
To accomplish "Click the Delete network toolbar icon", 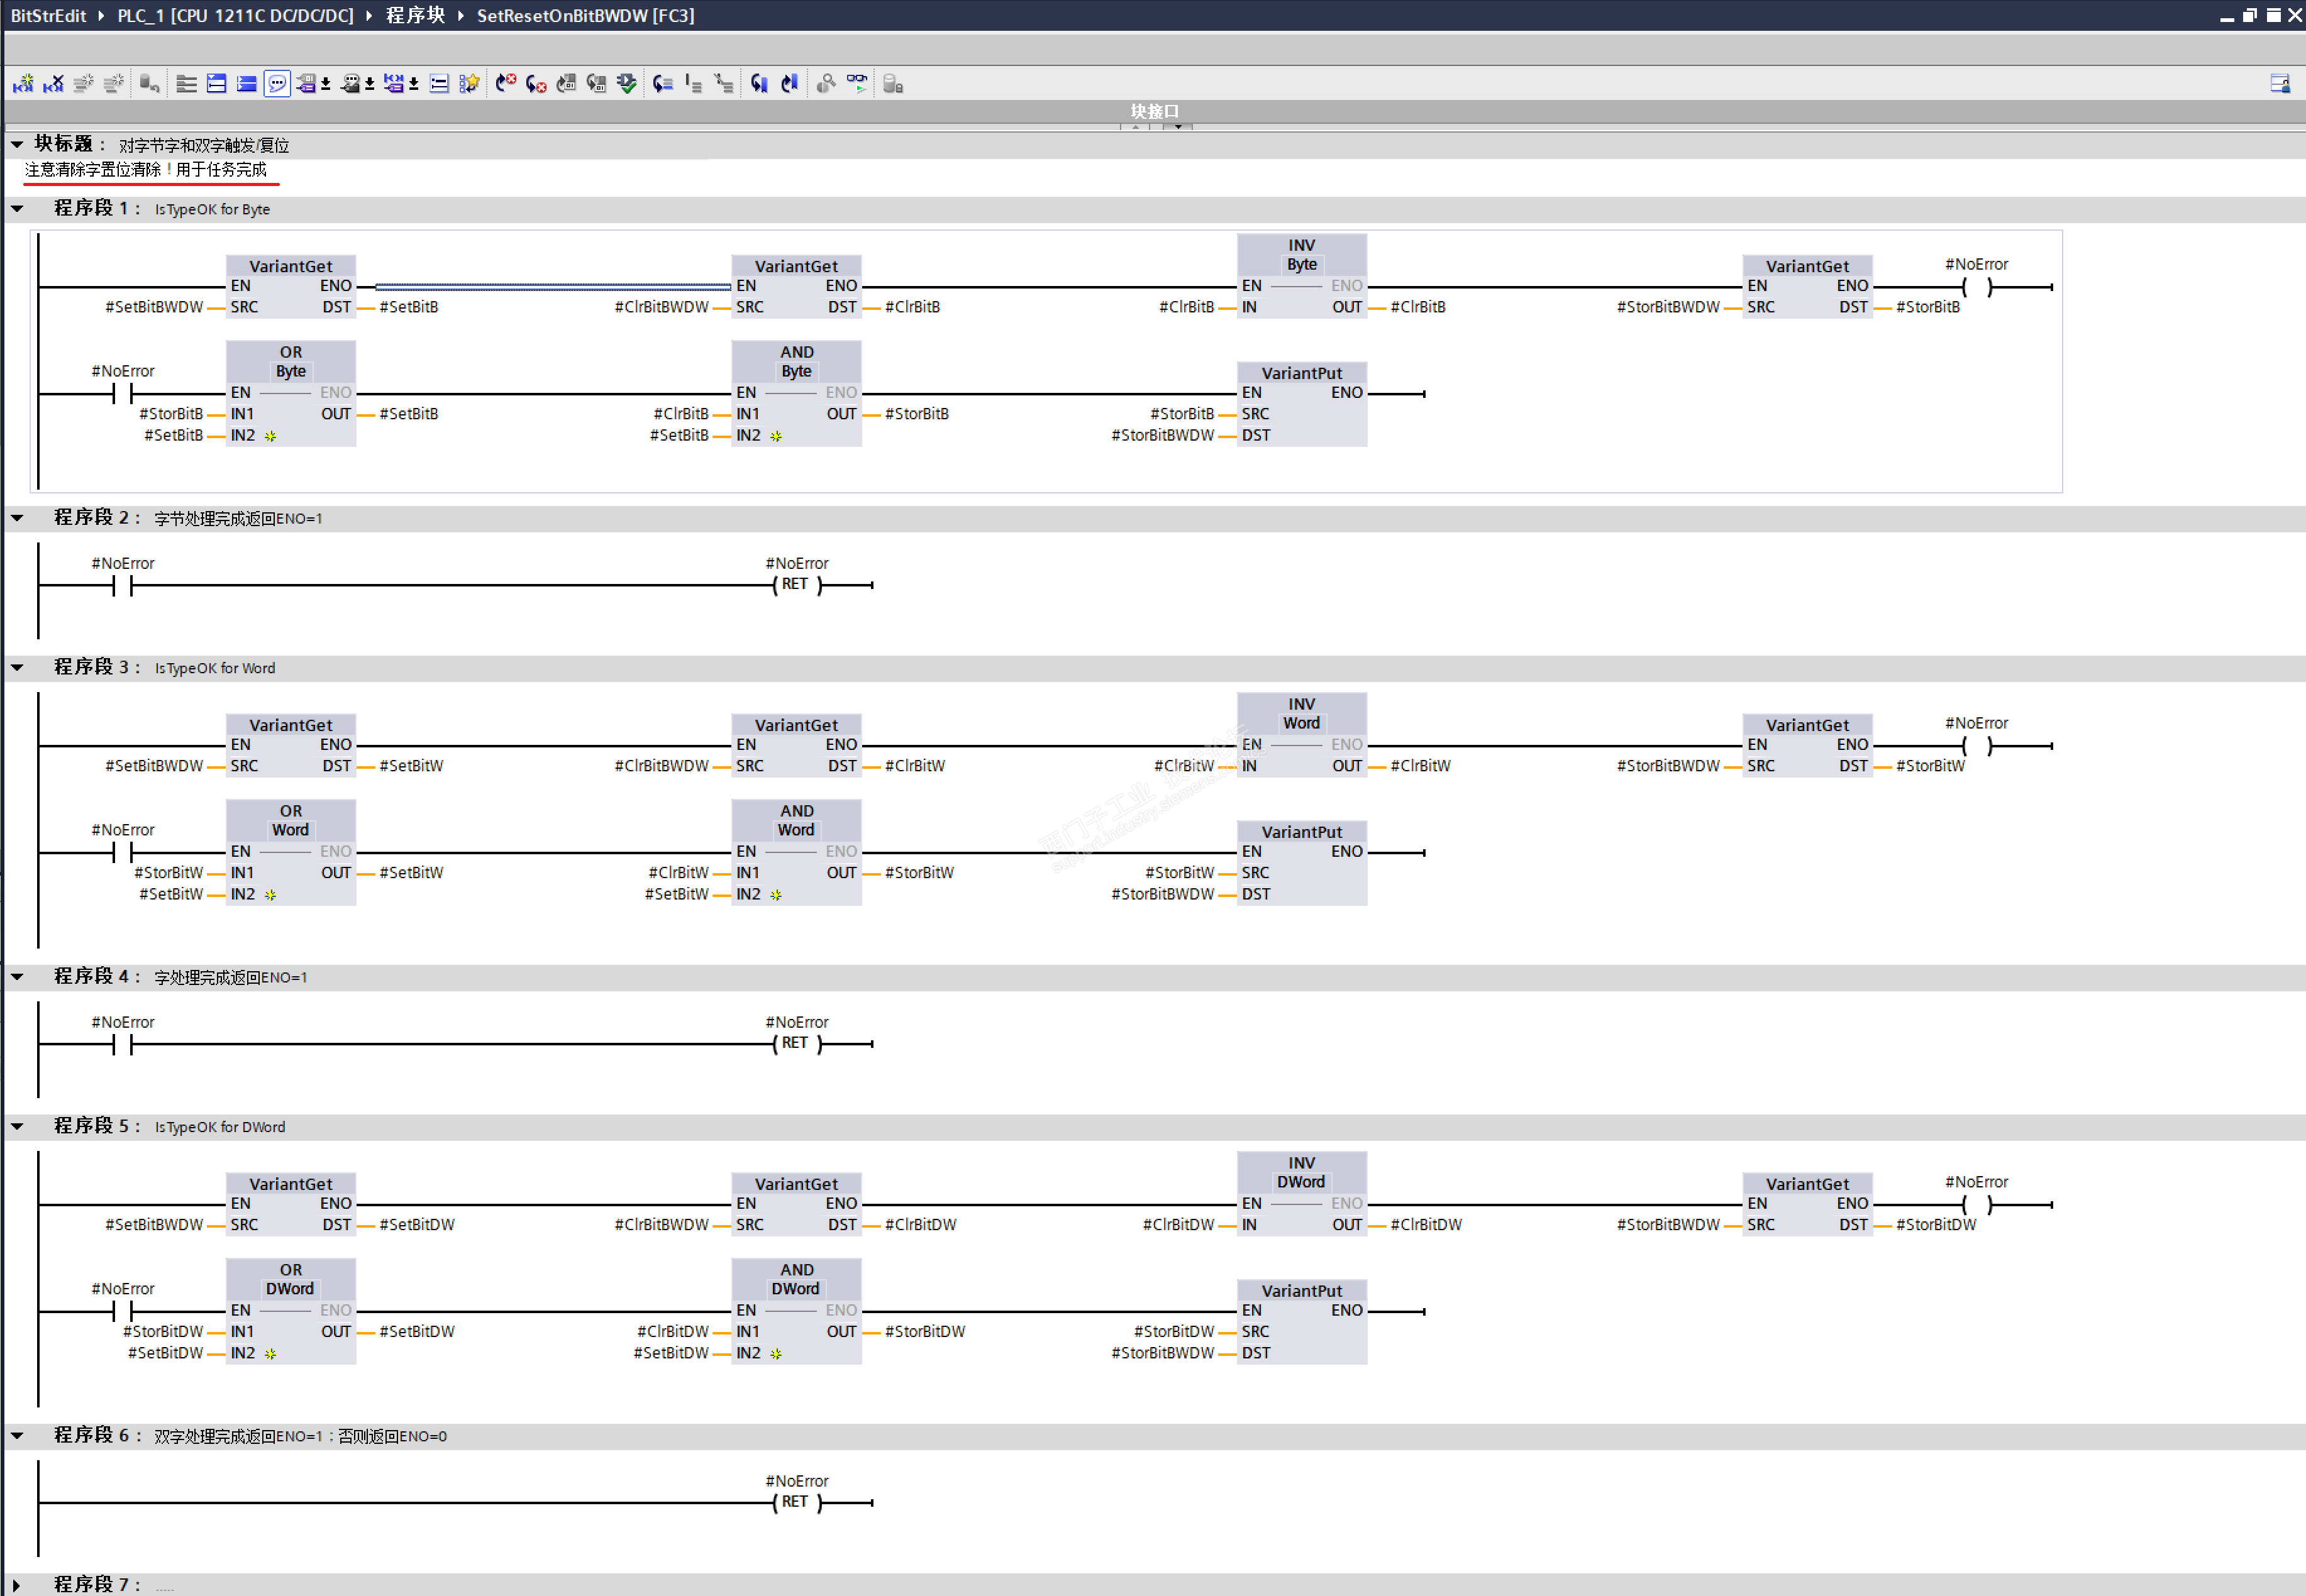I will click(53, 84).
